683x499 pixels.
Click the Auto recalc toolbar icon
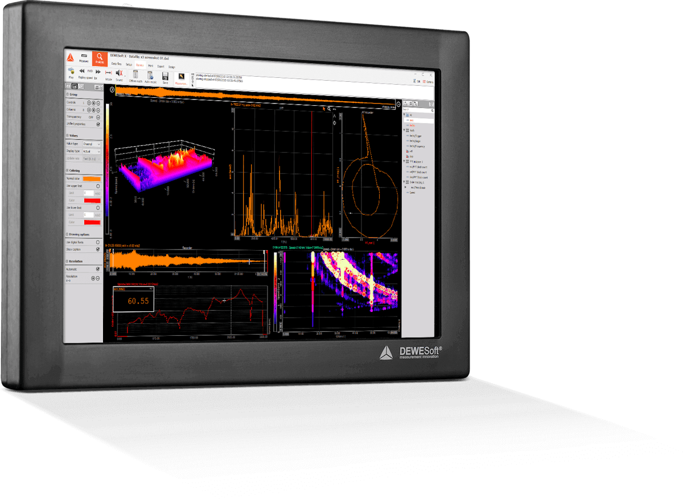[150, 74]
